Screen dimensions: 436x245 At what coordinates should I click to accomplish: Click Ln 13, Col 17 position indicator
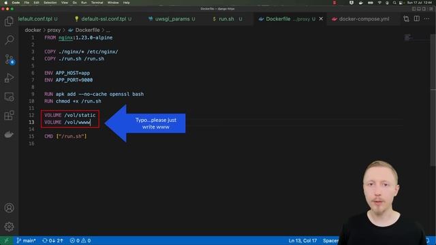pos(302,240)
